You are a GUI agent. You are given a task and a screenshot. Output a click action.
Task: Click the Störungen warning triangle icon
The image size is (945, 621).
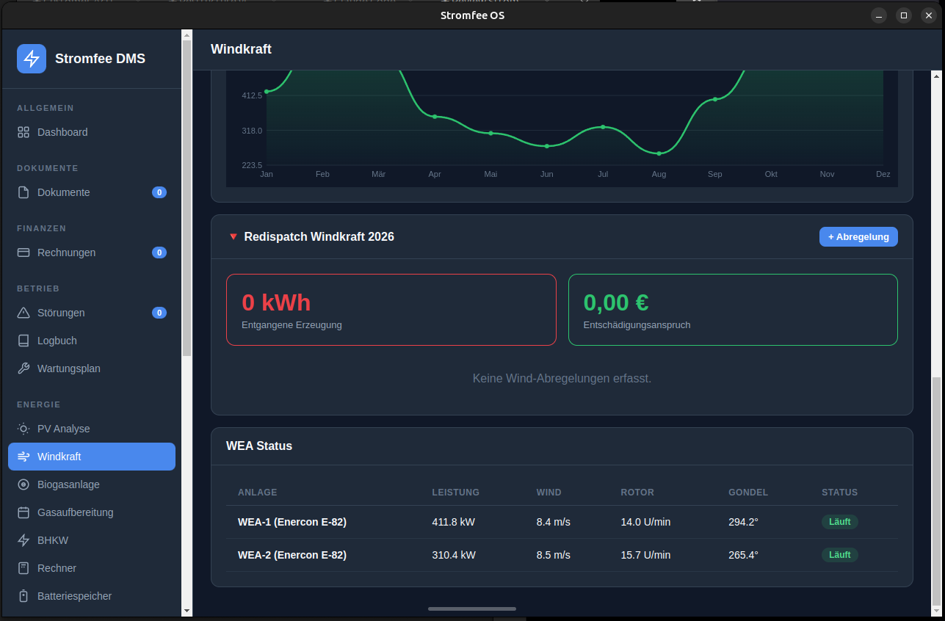click(x=23, y=313)
